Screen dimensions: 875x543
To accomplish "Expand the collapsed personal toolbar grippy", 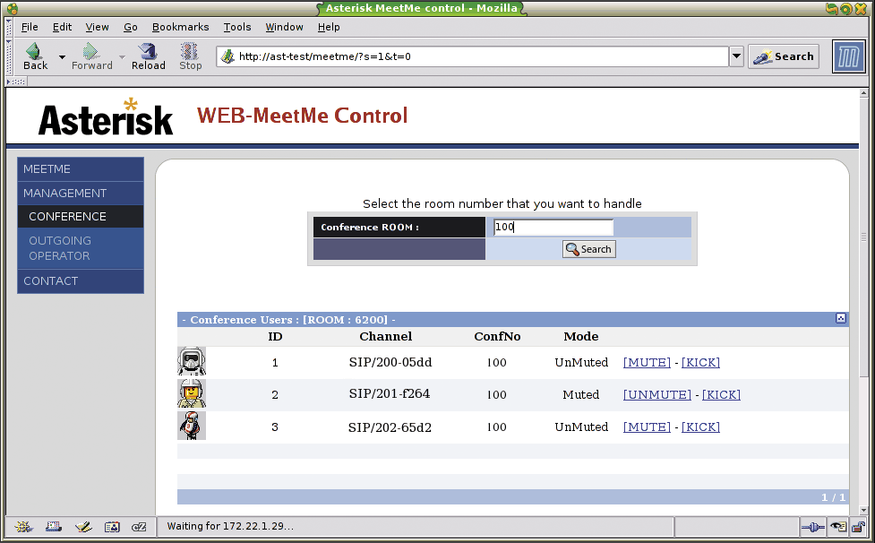I will tap(15, 82).
